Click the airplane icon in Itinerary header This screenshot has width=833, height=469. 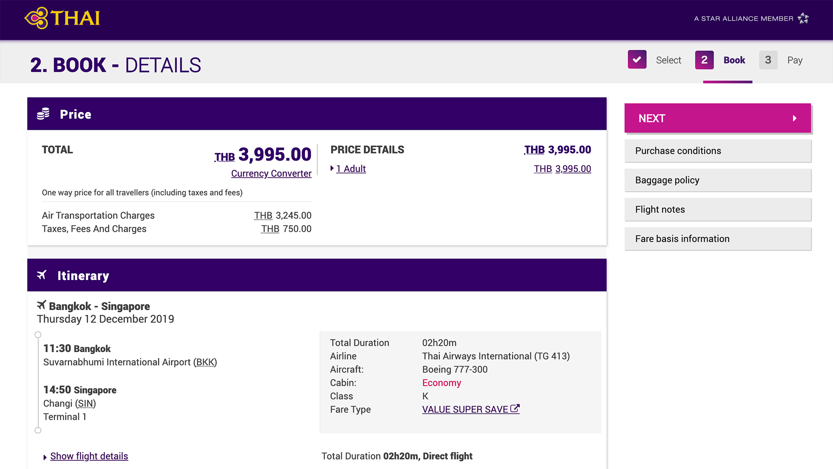pyautogui.click(x=42, y=275)
